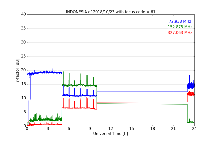Click x-axis tick label 18
216x144 pixels.
[153, 129]
